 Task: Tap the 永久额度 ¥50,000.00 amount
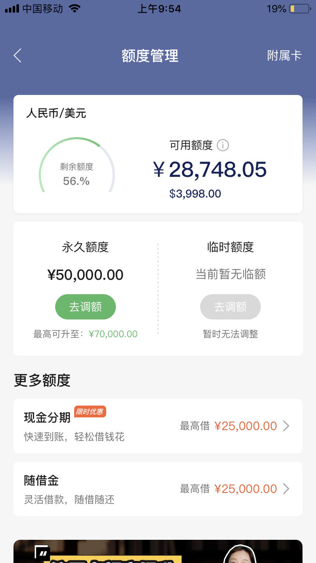86,275
